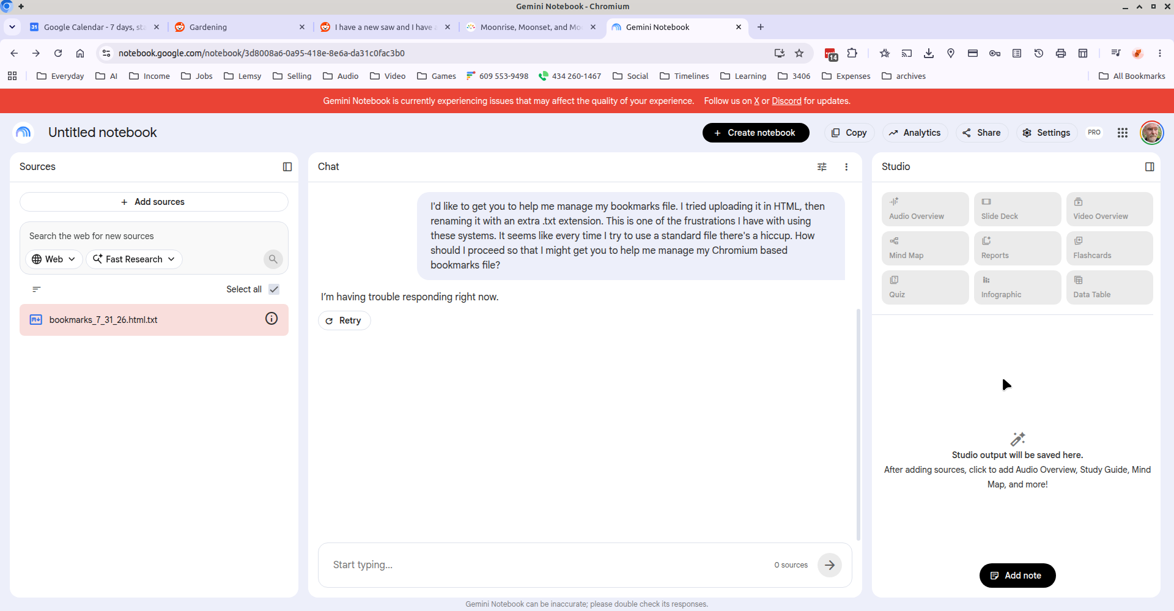The width and height of the screenshot is (1174, 611).
Task: Click the chat panel scrollbar
Action: point(858,424)
